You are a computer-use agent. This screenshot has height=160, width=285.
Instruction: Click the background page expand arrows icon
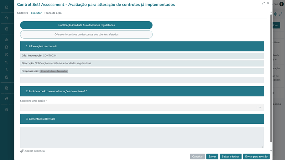[x=281, y=14]
